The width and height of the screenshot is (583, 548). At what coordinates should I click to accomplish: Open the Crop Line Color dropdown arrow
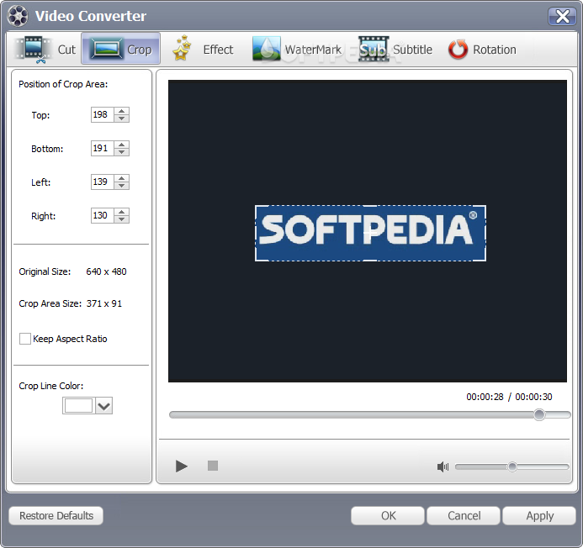104,406
